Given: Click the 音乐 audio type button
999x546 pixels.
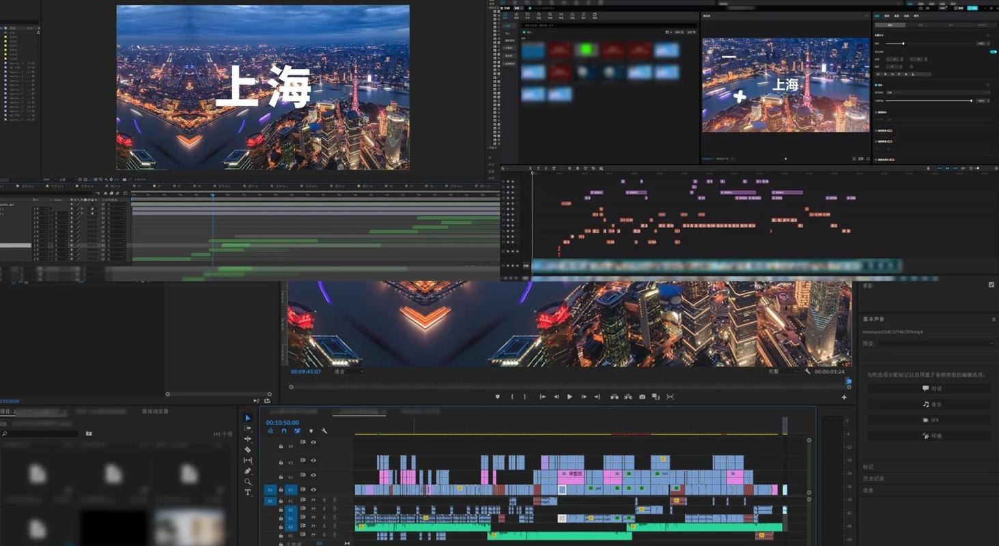Looking at the screenshot, I should coord(929,404).
